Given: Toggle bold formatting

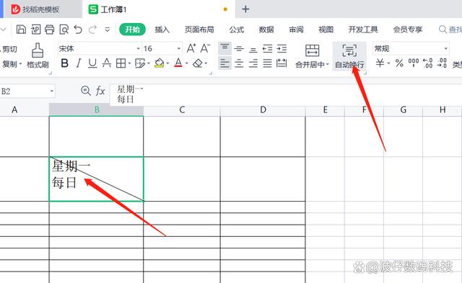Looking at the screenshot, I should click(64, 63).
